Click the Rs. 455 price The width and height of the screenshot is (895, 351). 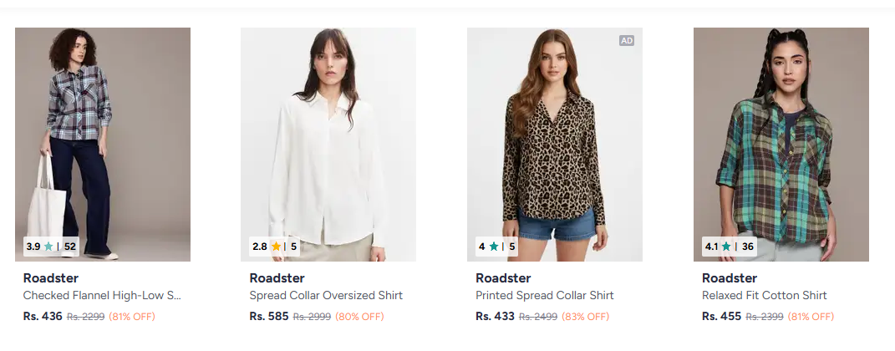point(721,317)
